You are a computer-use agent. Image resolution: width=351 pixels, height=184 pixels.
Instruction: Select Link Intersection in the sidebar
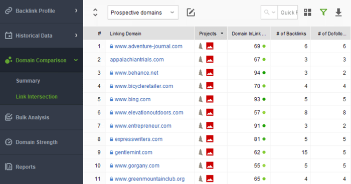[x=37, y=97]
